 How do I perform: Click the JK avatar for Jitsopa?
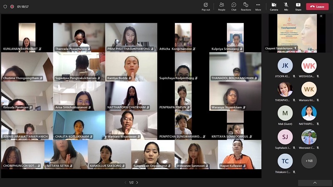285,66
